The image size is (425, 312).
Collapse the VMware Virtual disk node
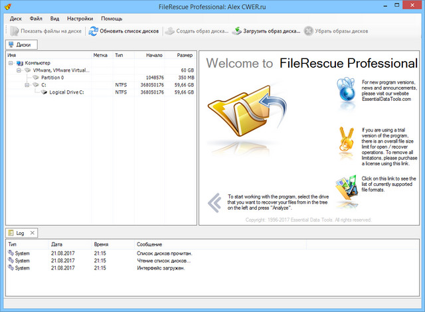18,70
